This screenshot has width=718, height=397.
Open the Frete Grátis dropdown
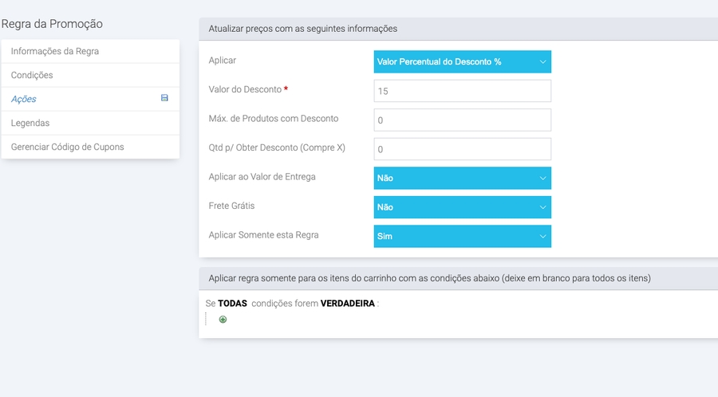(x=462, y=207)
